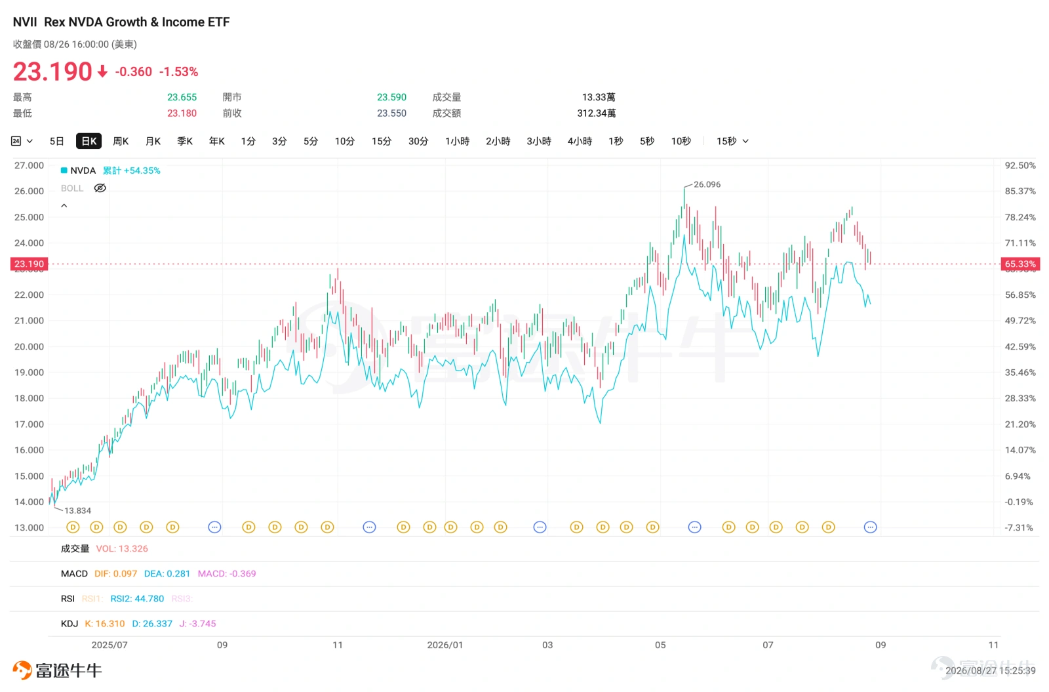Screen dimensions: 1049x692
Task: Choose the 5分 interval
Action: pyautogui.click(x=311, y=141)
